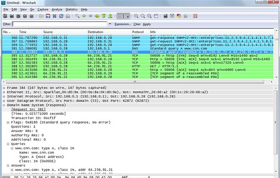Image resolution: width=280 pixels, height=178 pixels.
Task: Start a new live capture
Action: pos(19,16)
